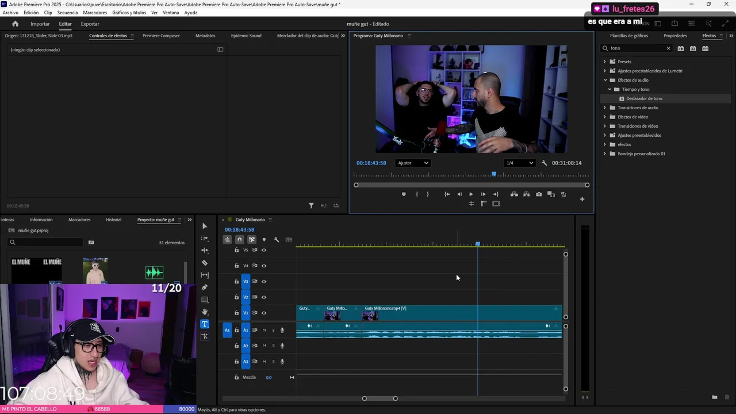Open the Exportar workspace

click(x=90, y=24)
